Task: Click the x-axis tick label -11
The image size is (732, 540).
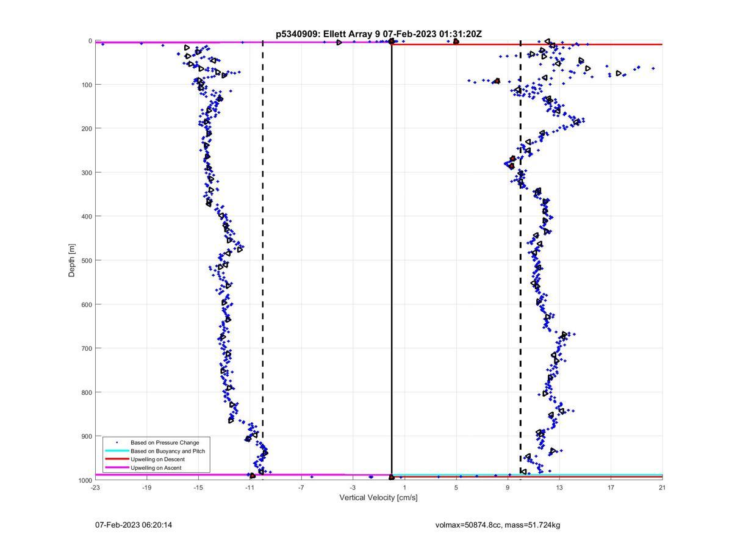Action: click(x=249, y=488)
